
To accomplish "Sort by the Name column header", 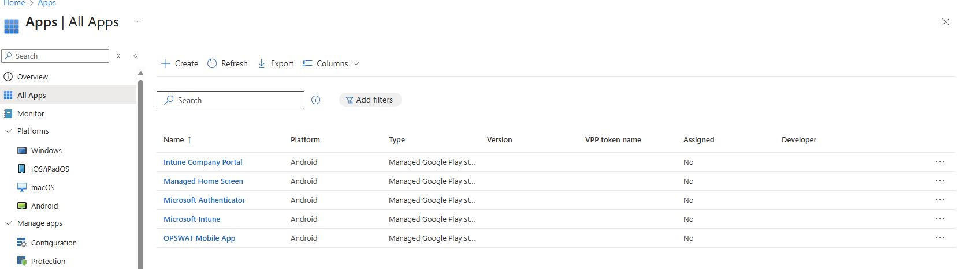I will pos(174,139).
